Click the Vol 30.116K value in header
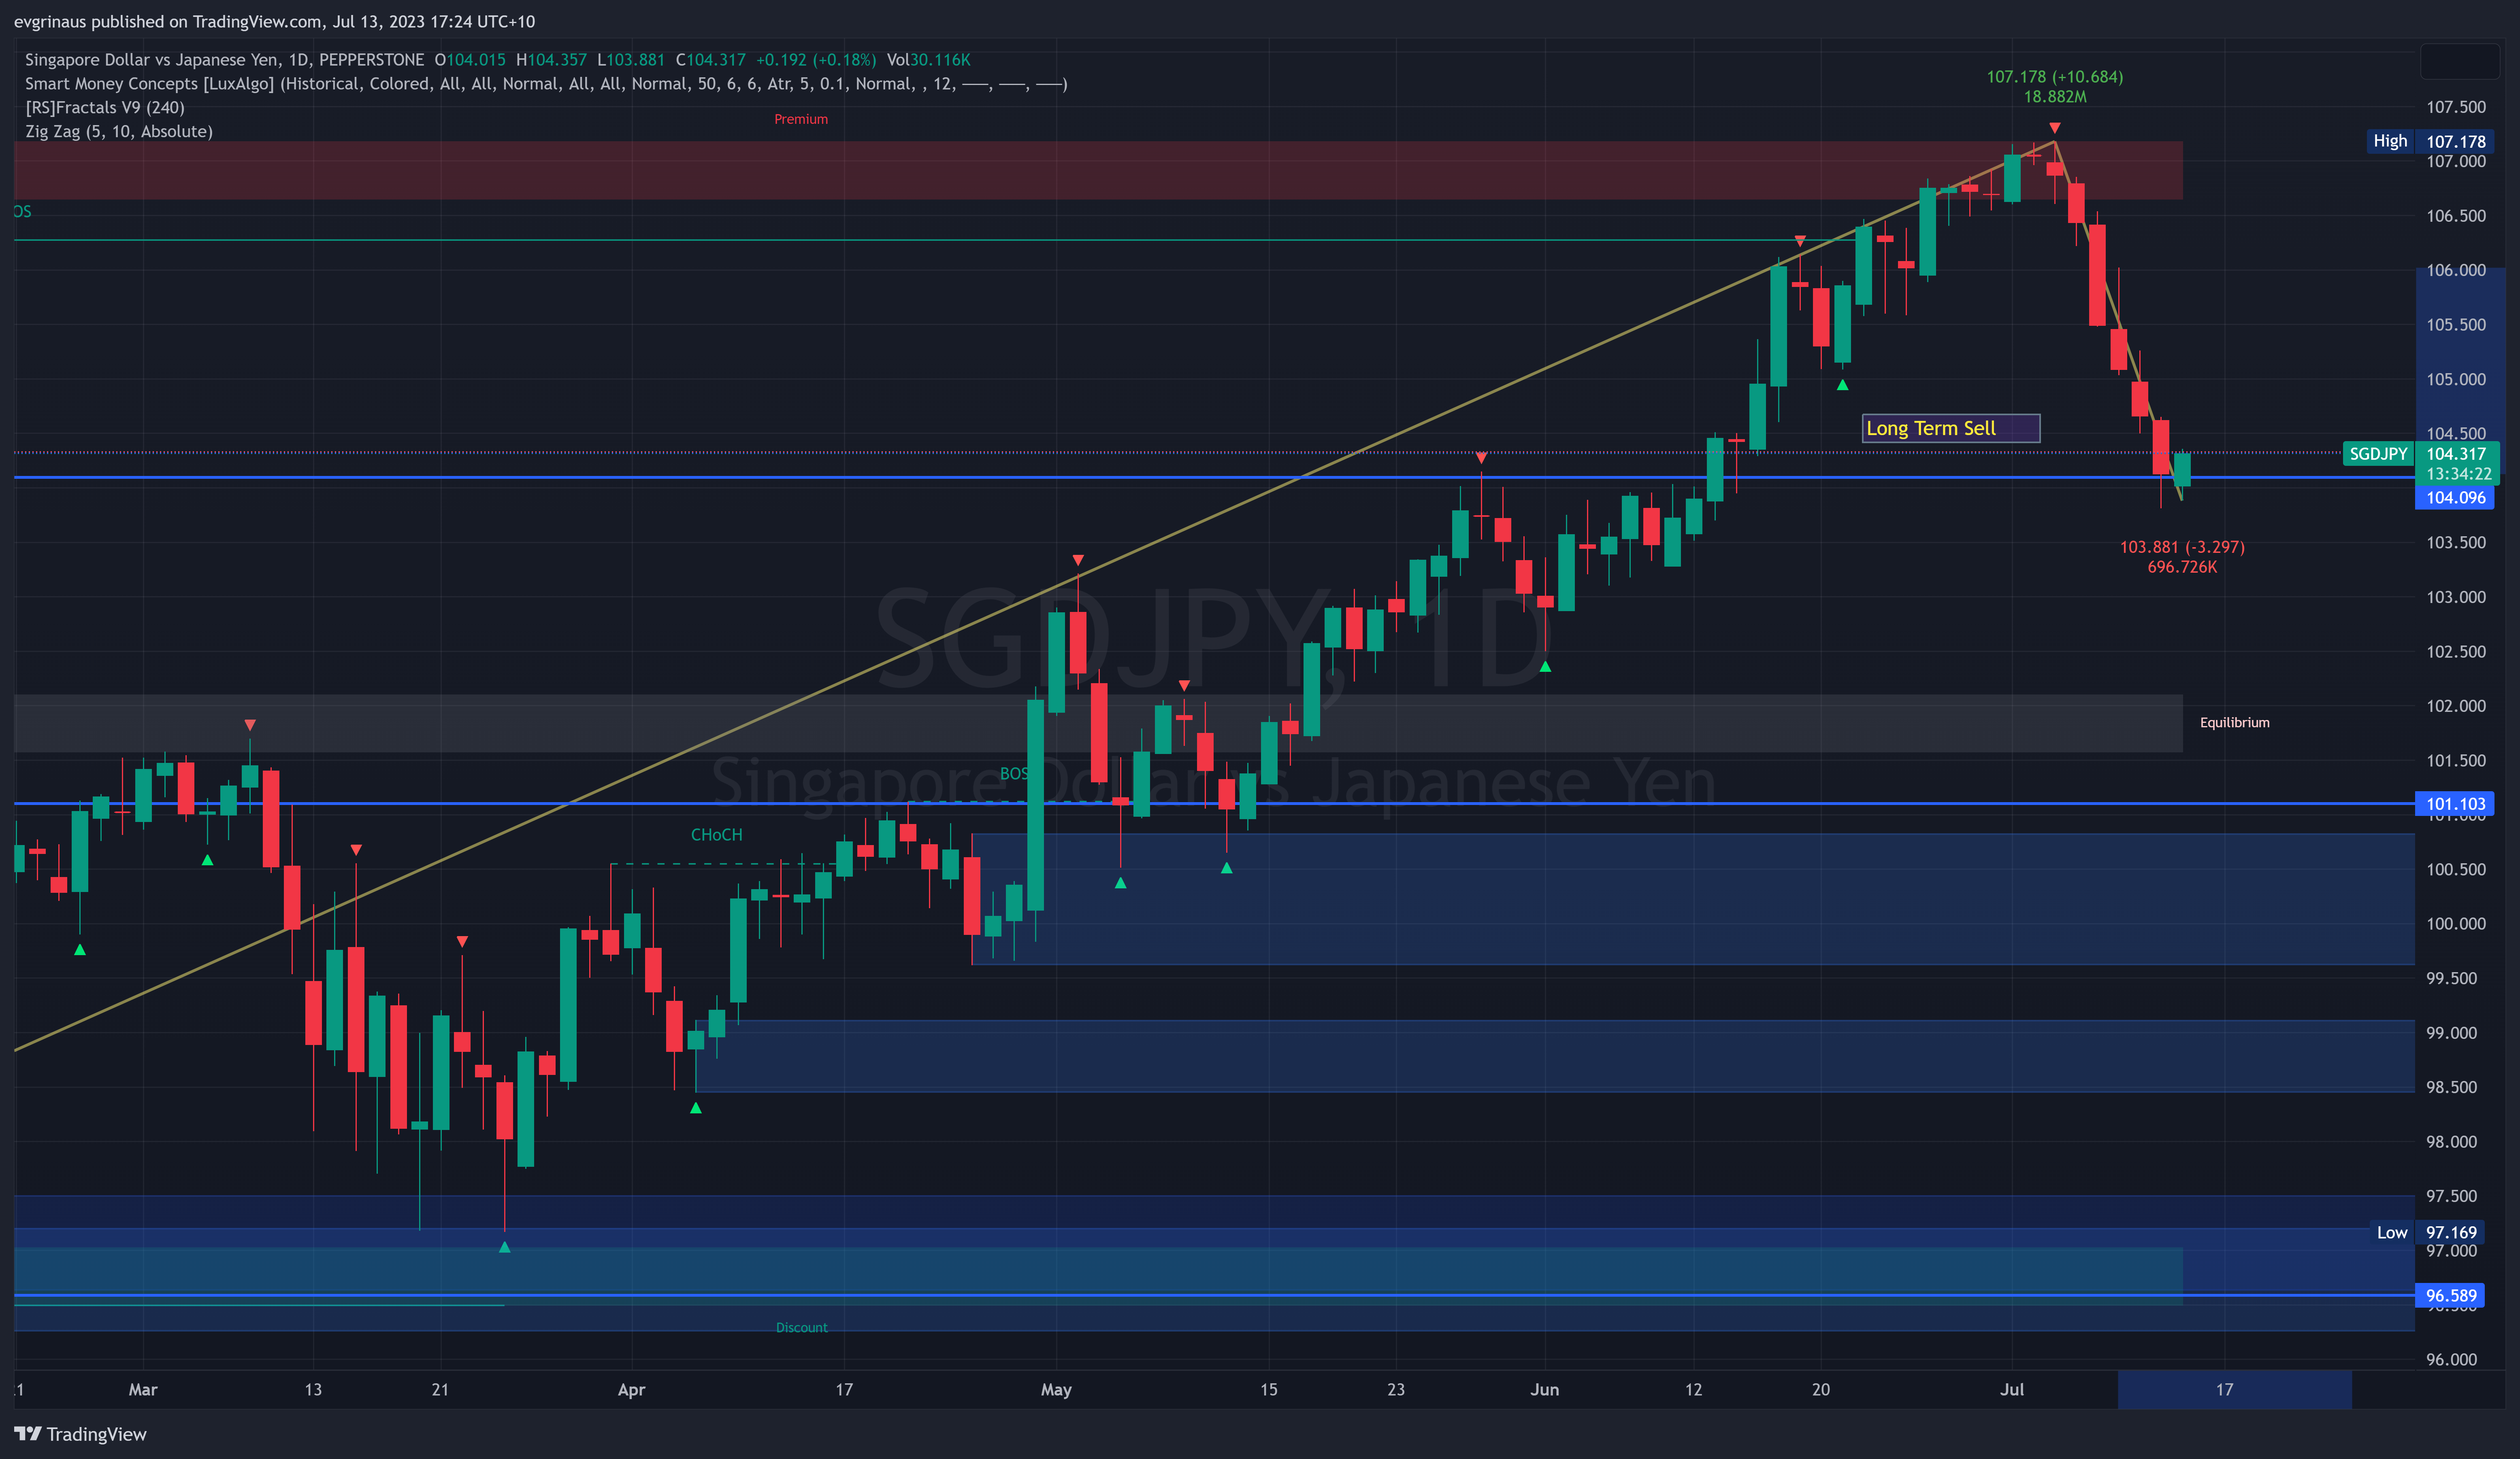 tap(928, 60)
